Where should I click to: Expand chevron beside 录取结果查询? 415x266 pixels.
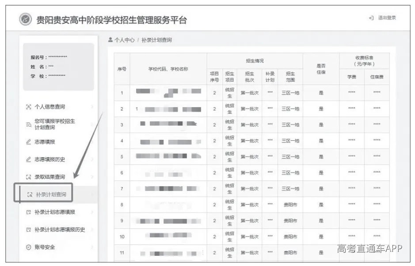click(92, 177)
